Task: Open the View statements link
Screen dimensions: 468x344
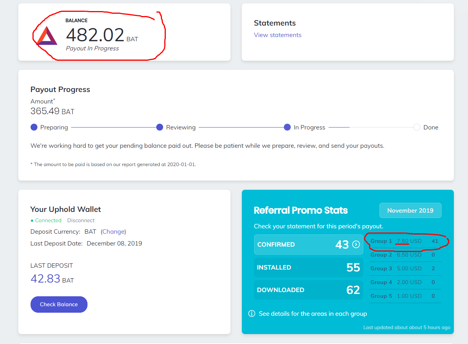Action: [277, 35]
